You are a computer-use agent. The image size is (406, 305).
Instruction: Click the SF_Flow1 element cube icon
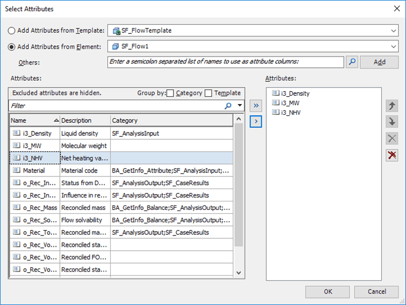coord(115,46)
